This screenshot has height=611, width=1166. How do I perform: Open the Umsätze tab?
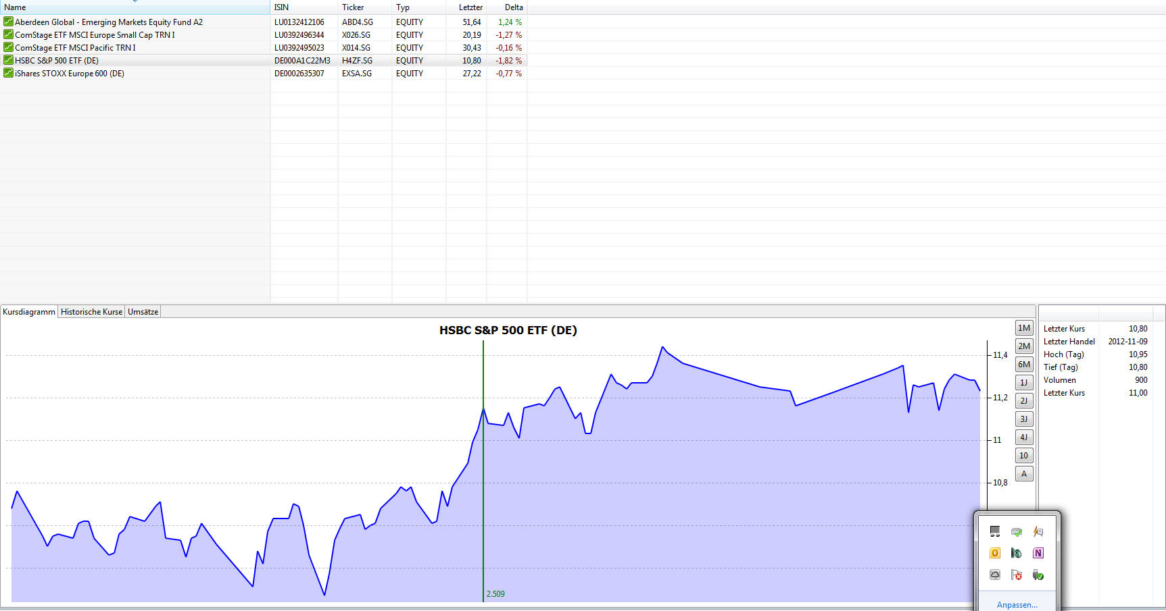pos(143,312)
